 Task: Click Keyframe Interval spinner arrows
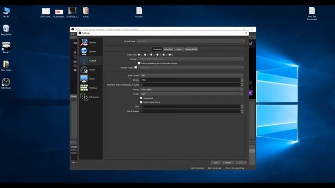point(242,85)
